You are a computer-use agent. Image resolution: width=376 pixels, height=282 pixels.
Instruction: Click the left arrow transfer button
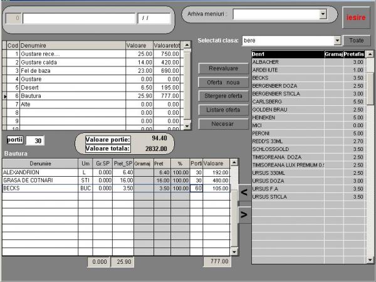(x=244, y=194)
